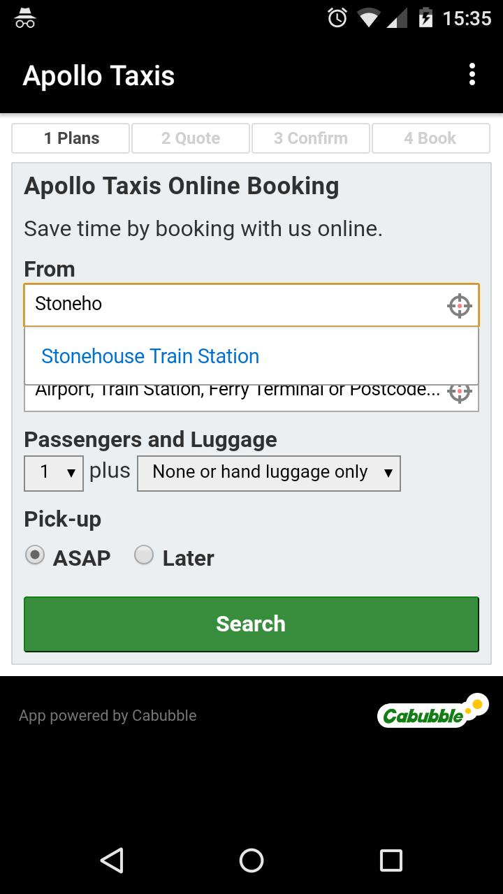Tap the Cabubble logo

432,711
